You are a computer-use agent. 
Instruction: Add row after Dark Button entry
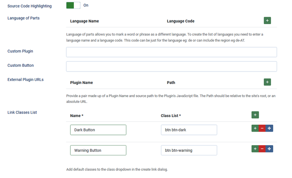[x=255, y=128]
